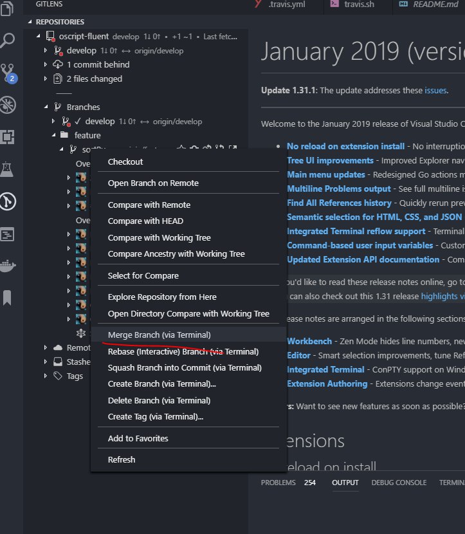Click the markdown icon on README.md tab
This screenshot has height=534, width=465.
coord(403,4)
